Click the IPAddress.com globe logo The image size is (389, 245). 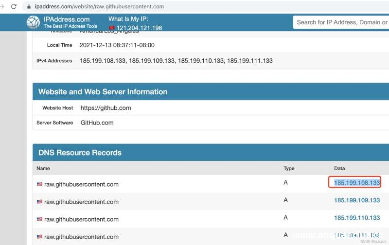(33, 22)
